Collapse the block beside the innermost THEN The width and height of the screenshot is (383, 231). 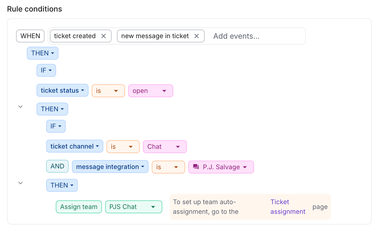point(20,183)
